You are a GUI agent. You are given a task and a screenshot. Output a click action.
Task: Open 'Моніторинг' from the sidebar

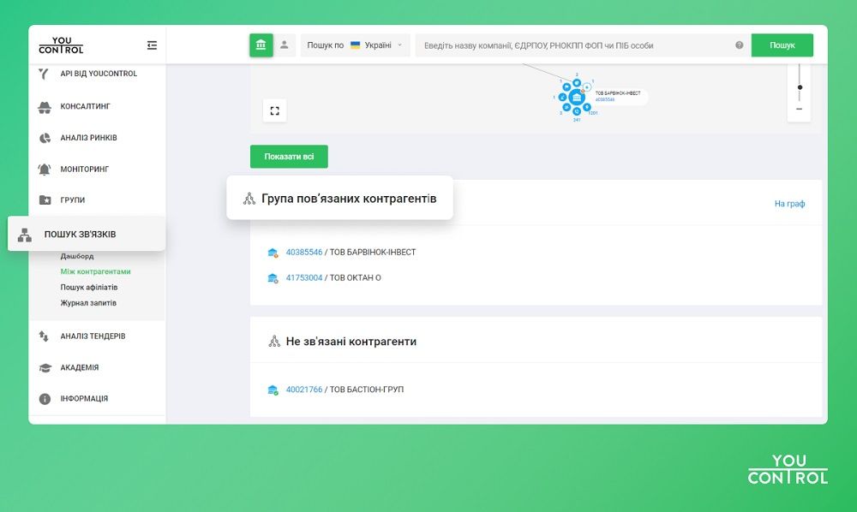pyautogui.click(x=84, y=170)
